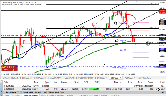The height and width of the screenshot is (96, 166).
Task: Click the '38.2 1.23335' Fibonacci level label
Action: 154,28
